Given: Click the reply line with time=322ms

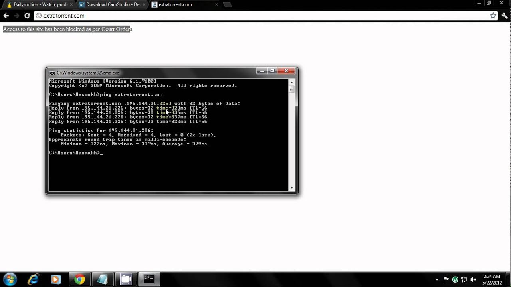Looking at the screenshot, I should coord(128,122).
